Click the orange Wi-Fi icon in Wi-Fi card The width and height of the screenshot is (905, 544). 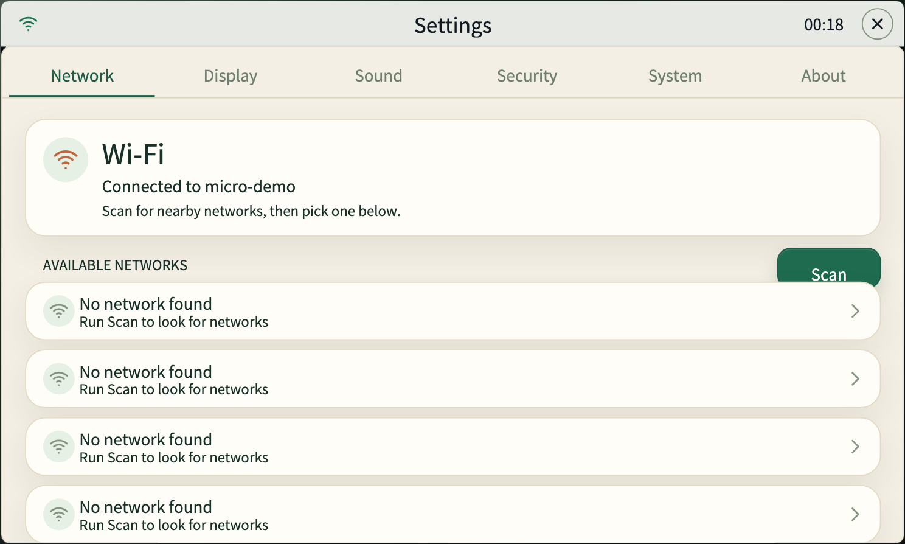[66, 159]
